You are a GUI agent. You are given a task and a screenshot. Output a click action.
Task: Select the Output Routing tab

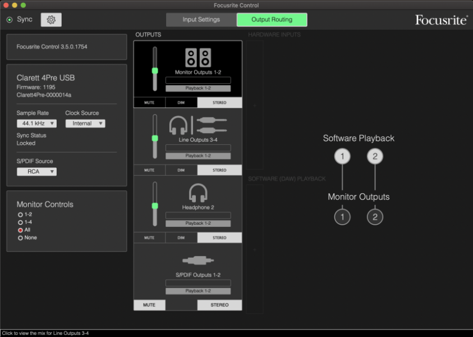pyautogui.click(x=272, y=19)
